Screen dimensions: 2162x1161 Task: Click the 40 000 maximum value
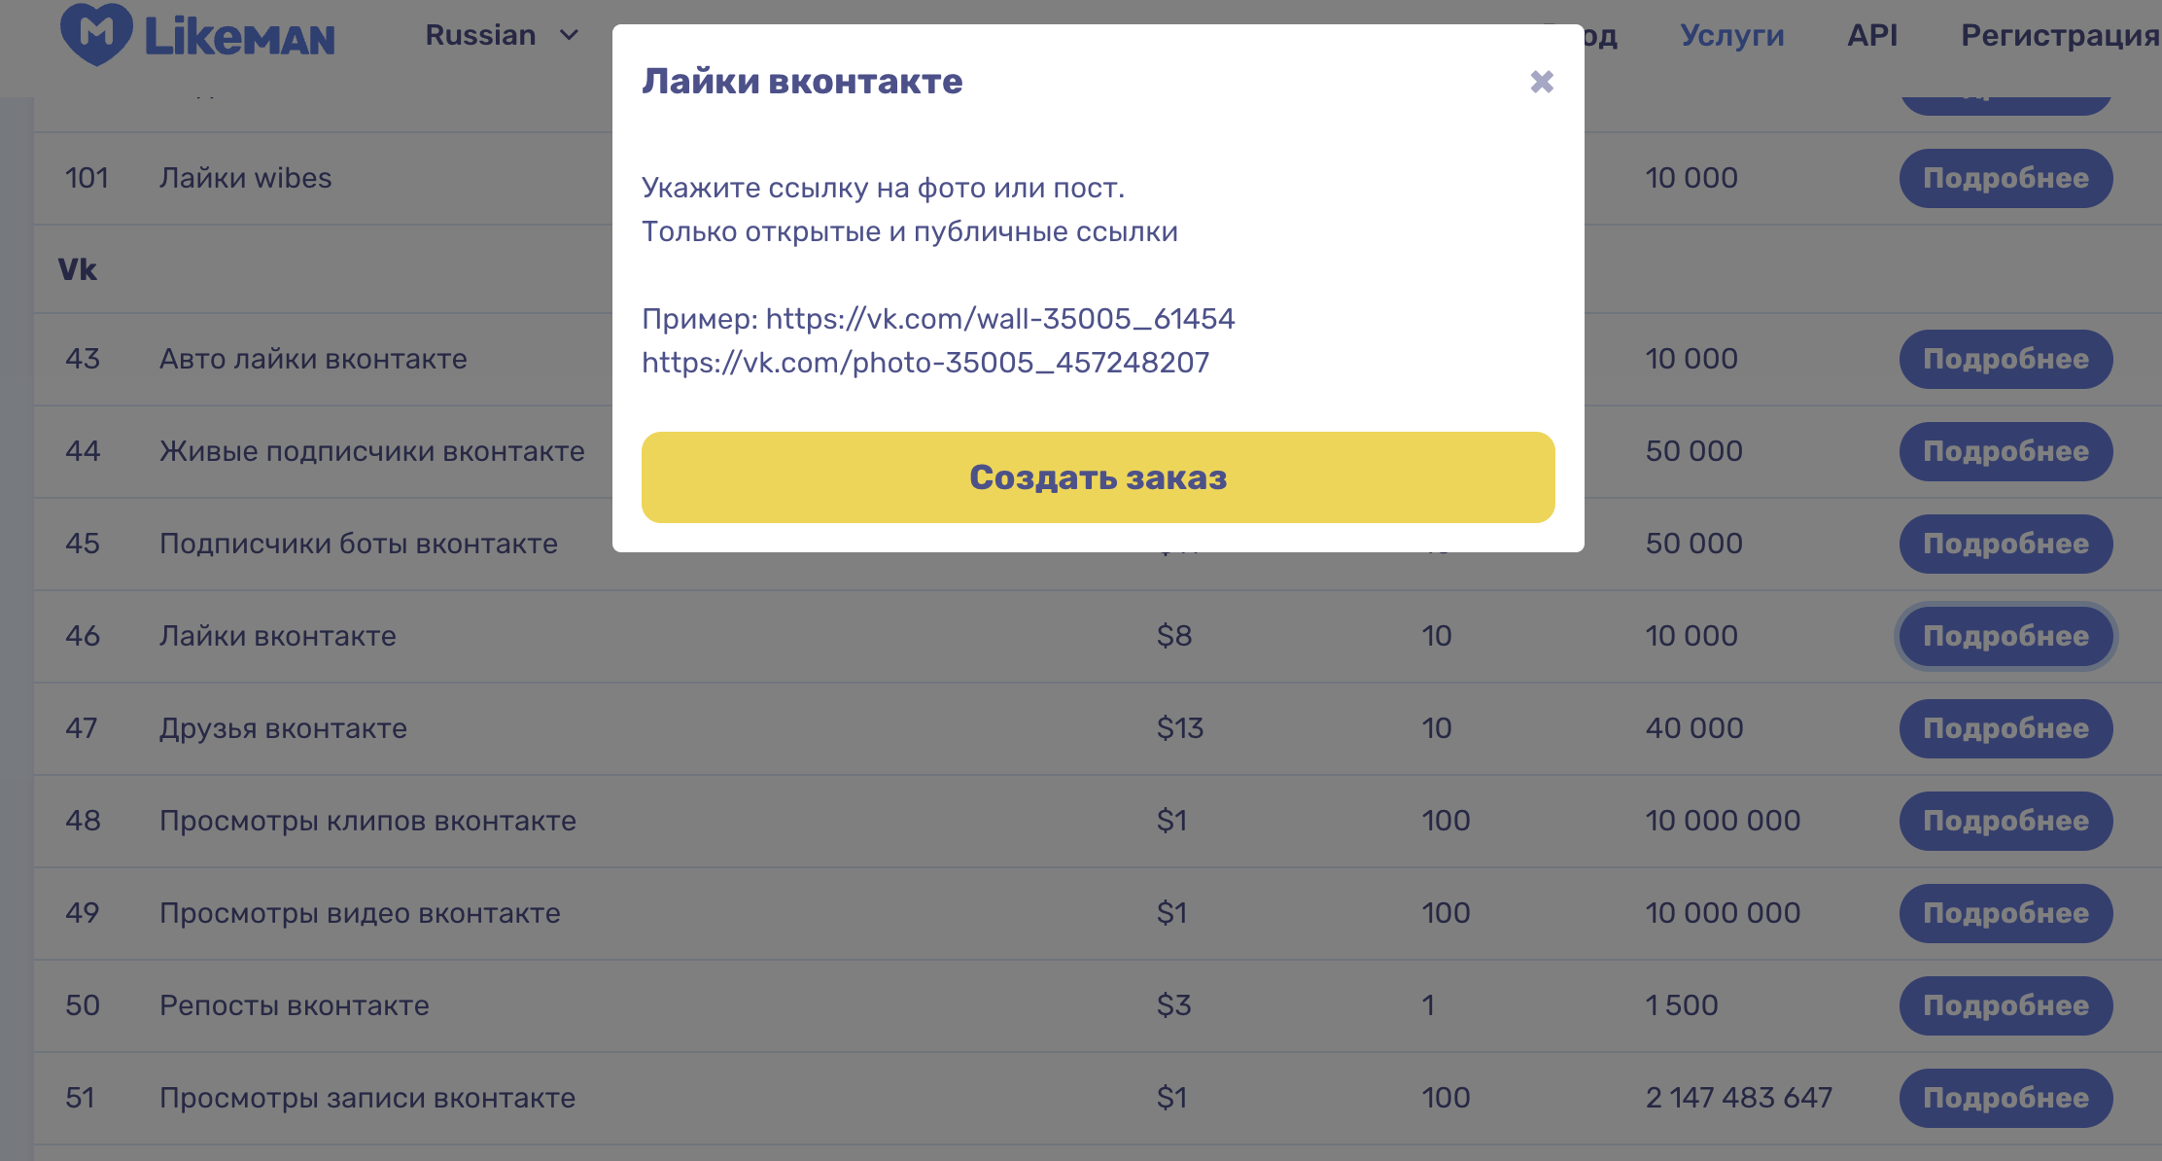tap(1694, 728)
